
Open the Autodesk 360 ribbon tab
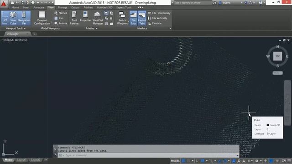[x=104, y=7]
